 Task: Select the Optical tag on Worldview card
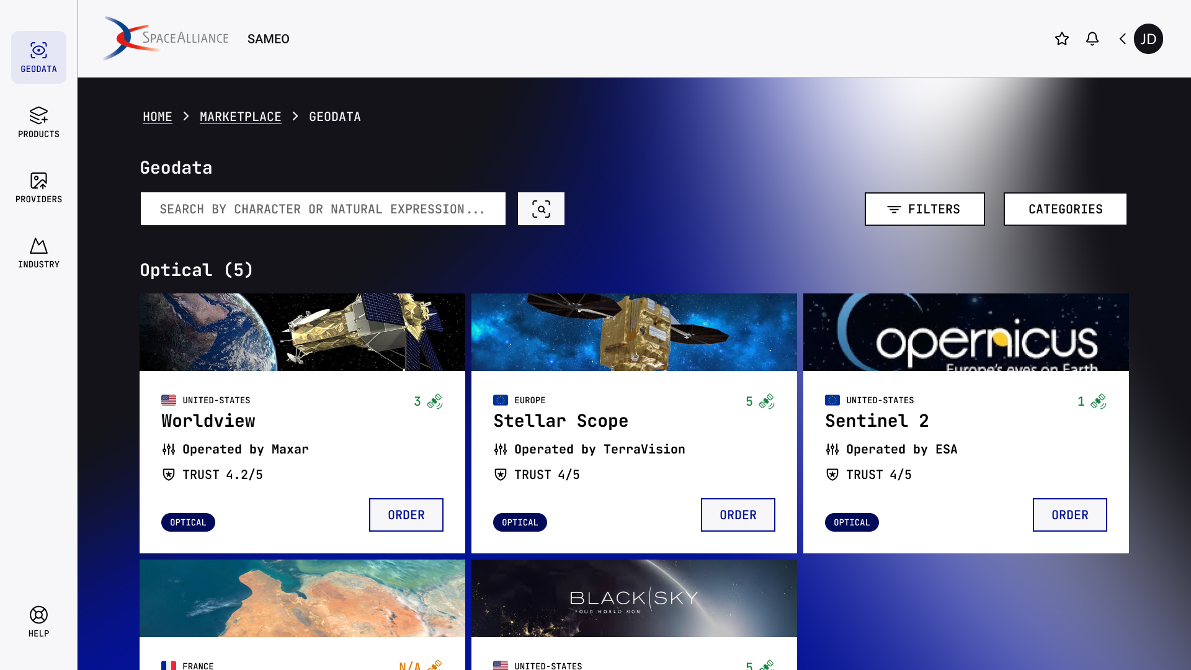[188, 522]
